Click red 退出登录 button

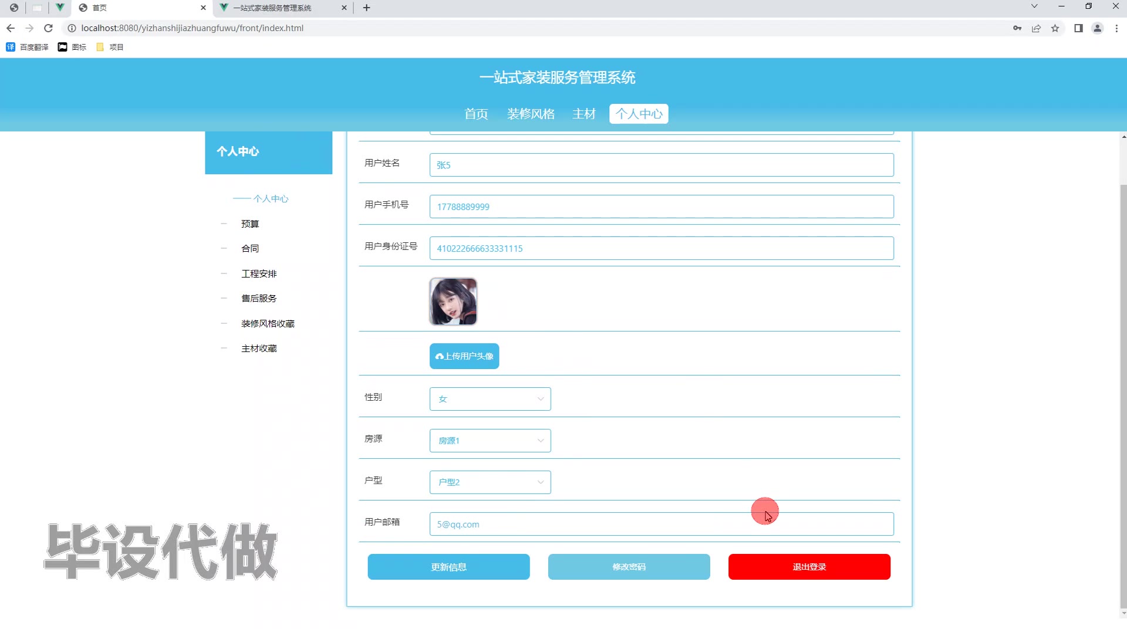[x=809, y=567]
